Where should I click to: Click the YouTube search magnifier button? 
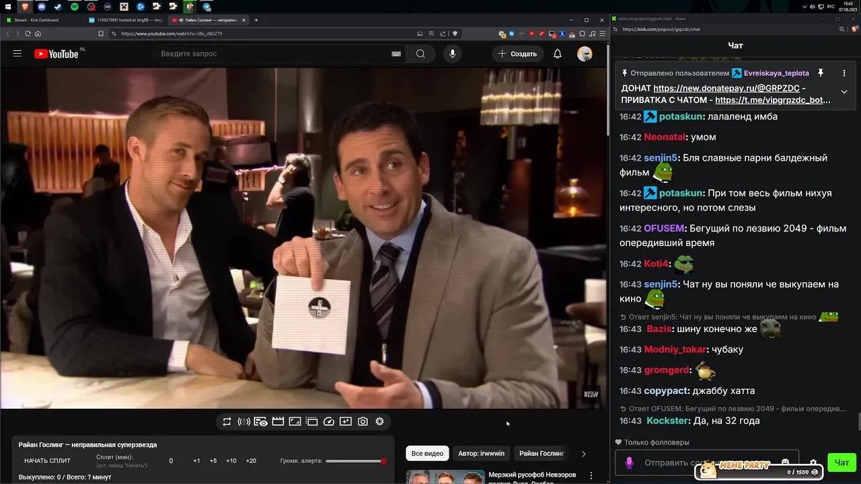click(x=420, y=54)
